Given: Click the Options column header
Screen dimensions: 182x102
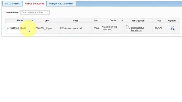Looking at the screenshot, I should [172, 21].
